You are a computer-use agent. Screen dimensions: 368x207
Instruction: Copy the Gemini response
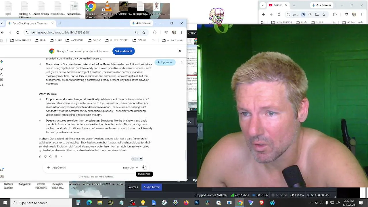pyautogui.click(x=55, y=157)
